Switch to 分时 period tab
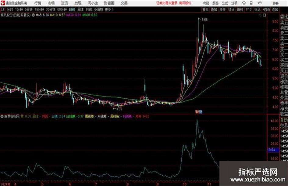 10,9
